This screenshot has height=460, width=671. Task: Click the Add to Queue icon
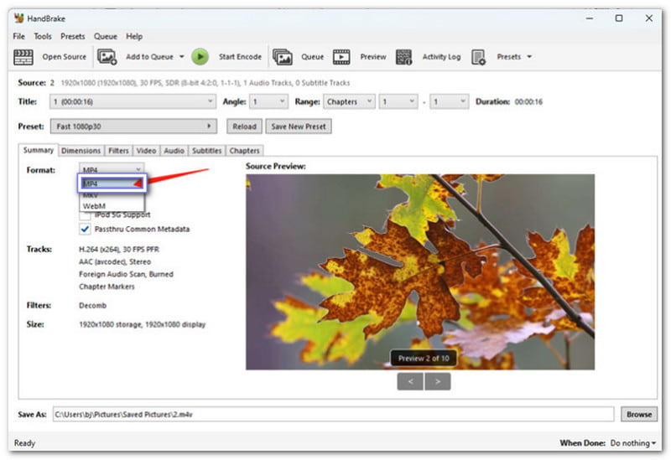(107, 57)
